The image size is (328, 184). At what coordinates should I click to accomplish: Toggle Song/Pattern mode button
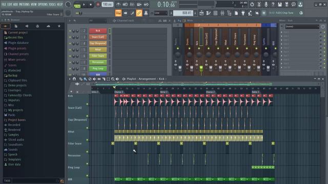(x=77, y=5)
